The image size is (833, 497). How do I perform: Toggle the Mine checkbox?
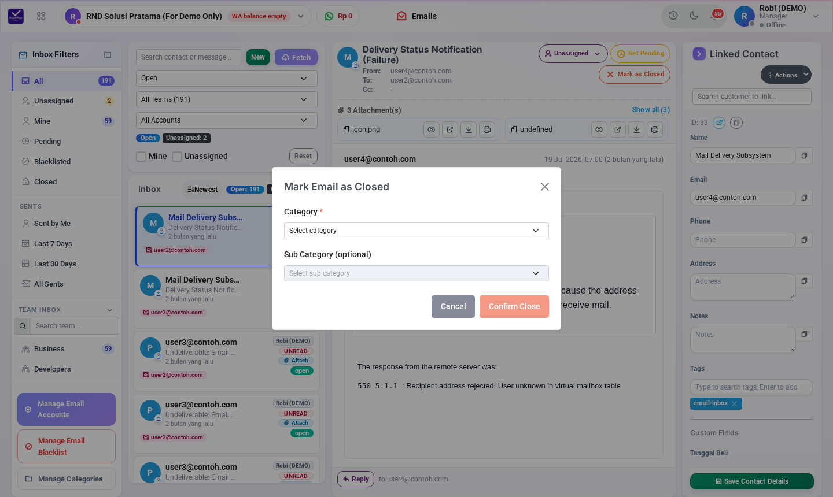[141, 156]
